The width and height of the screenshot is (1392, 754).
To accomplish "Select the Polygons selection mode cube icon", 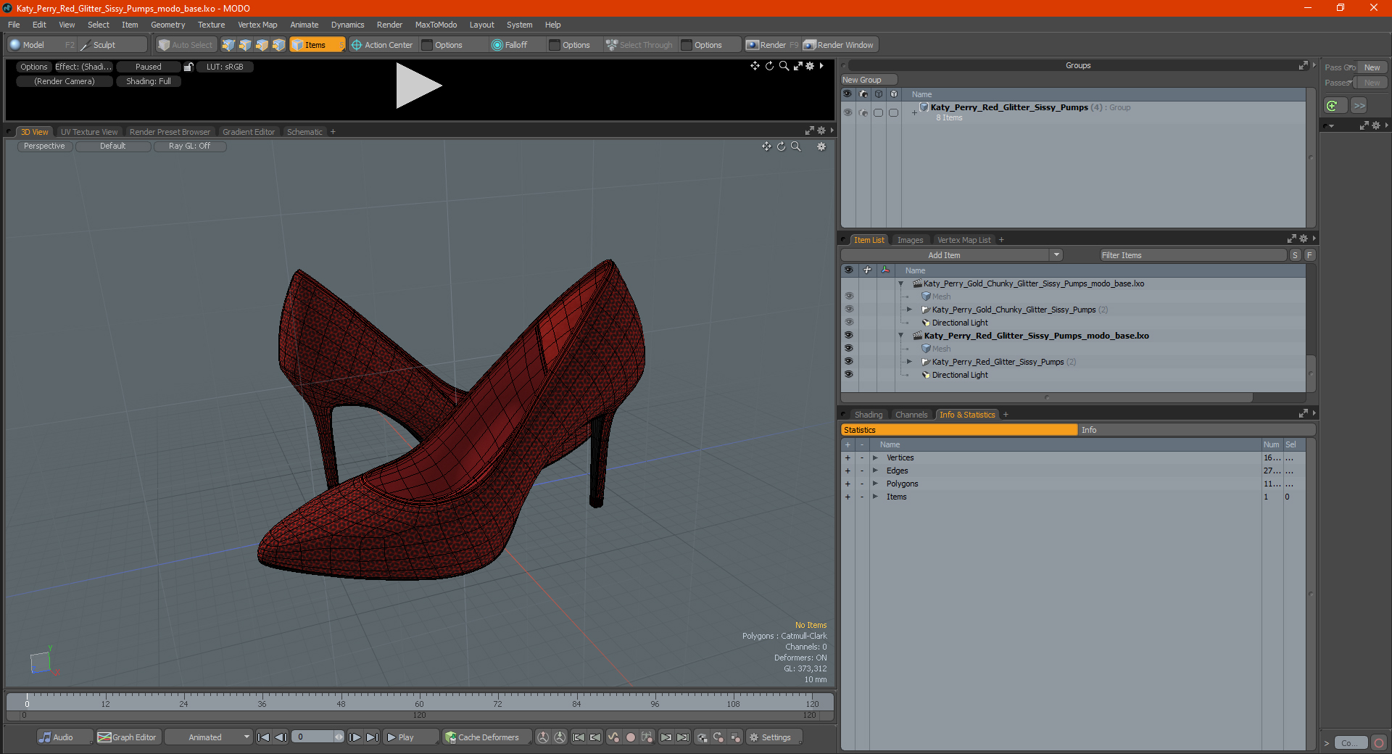I will click(x=262, y=45).
